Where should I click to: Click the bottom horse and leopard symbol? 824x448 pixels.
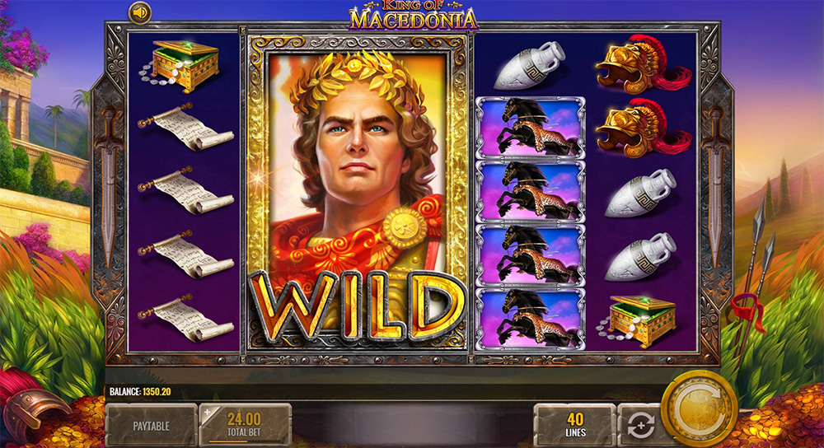tap(530, 319)
